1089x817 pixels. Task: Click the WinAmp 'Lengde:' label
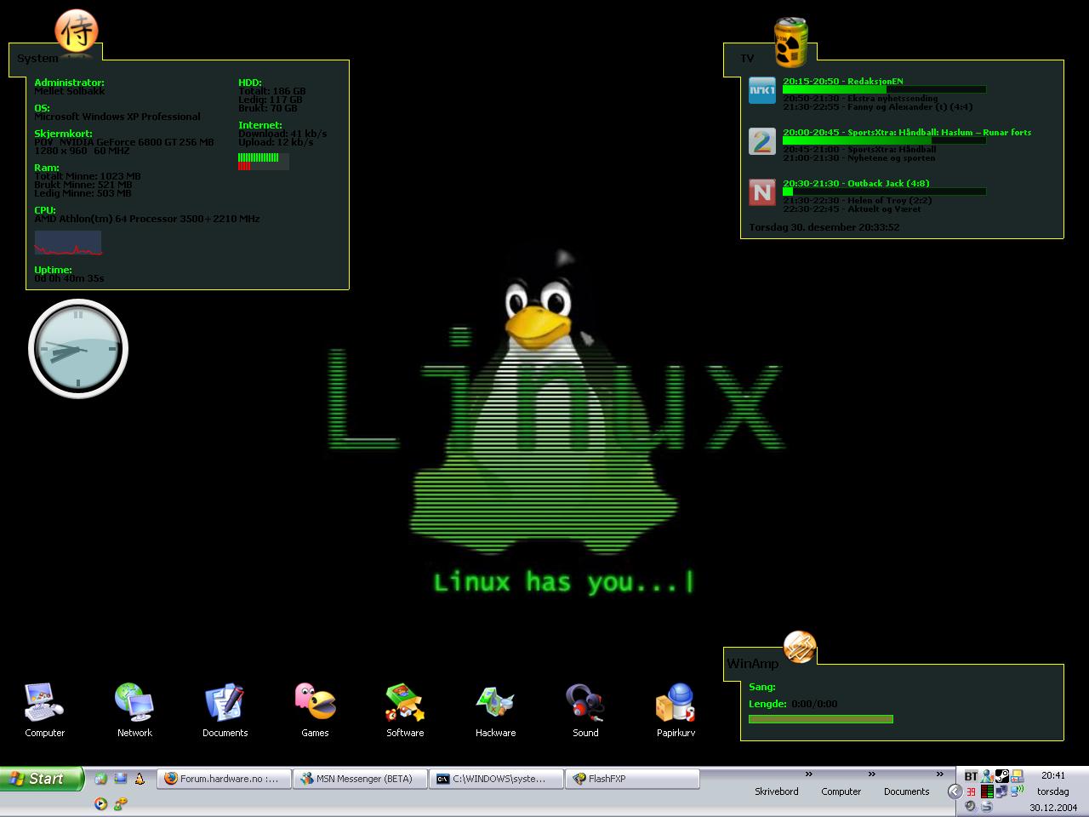(x=767, y=704)
